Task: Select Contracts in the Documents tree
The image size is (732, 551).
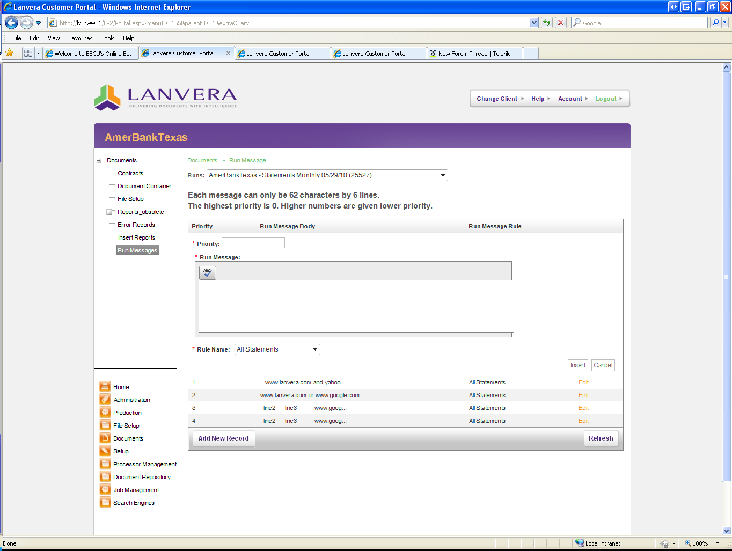Action: point(130,173)
